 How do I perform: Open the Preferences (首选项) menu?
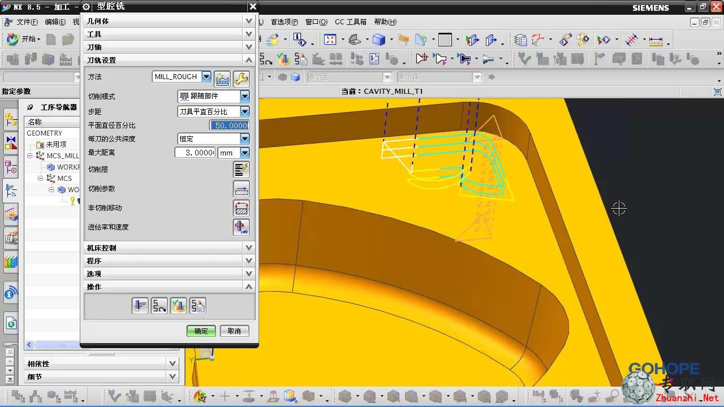[285, 22]
